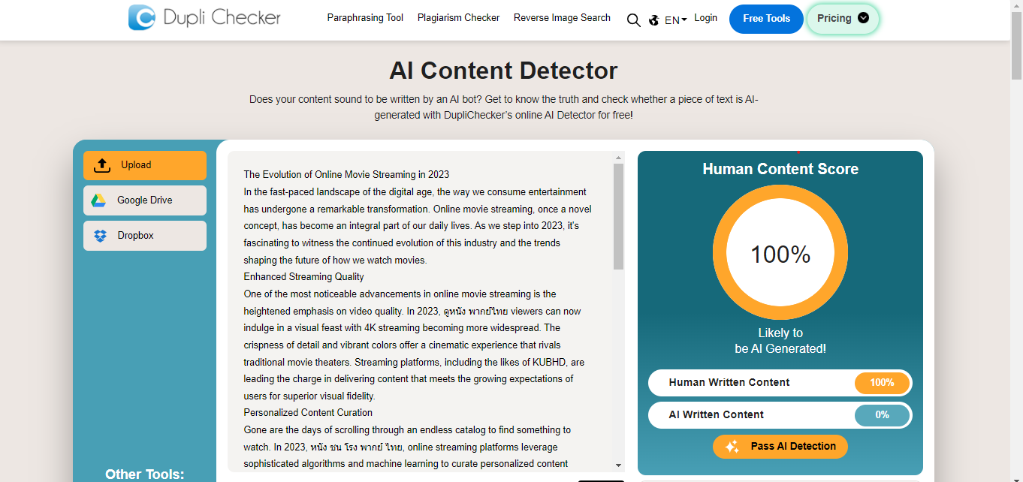
Task: Click the AI Content Detector heading
Action: click(x=503, y=71)
